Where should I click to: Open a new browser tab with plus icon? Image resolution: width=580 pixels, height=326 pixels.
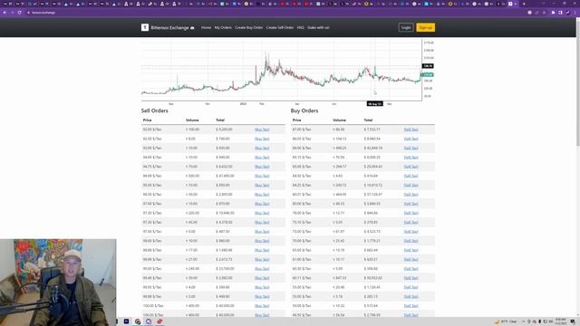pyautogui.click(x=524, y=4)
